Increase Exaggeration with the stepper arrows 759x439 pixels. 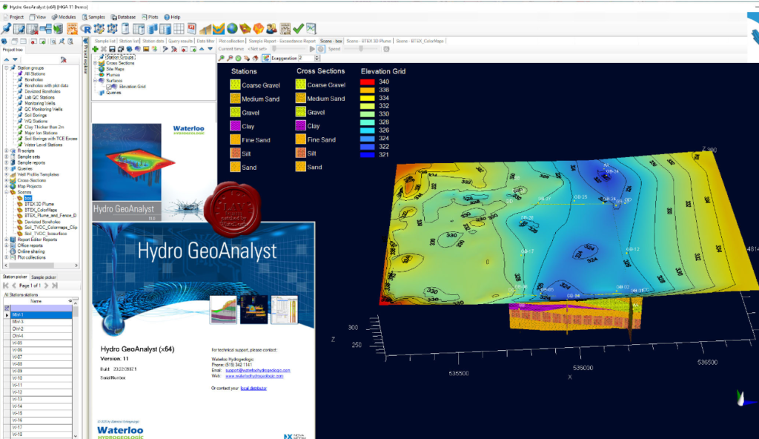coord(317,56)
